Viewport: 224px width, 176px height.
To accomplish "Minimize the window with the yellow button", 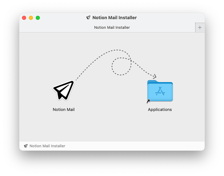I will (31, 18).
